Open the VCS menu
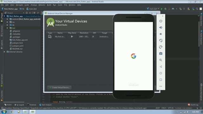Image resolution: width=203 pixels, height=114 pixels. pyautogui.click(x=65, y=5)
